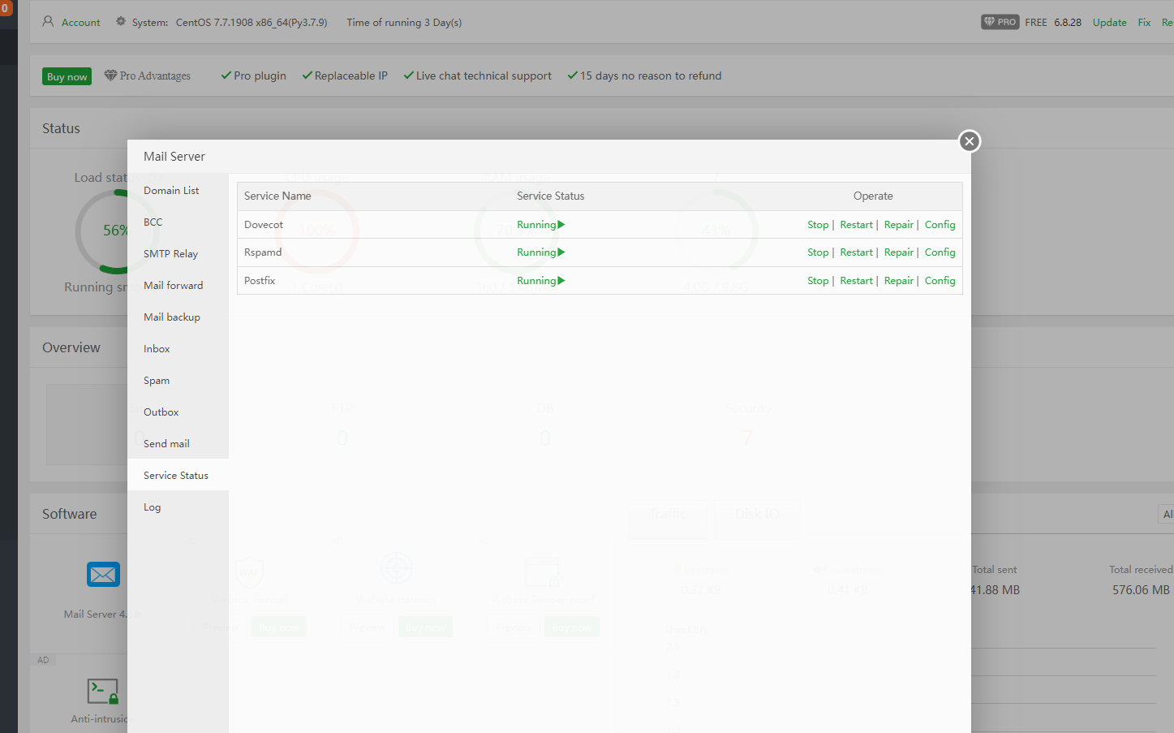
Task: Open the Mail backup section
Action: tap(172, 317)
